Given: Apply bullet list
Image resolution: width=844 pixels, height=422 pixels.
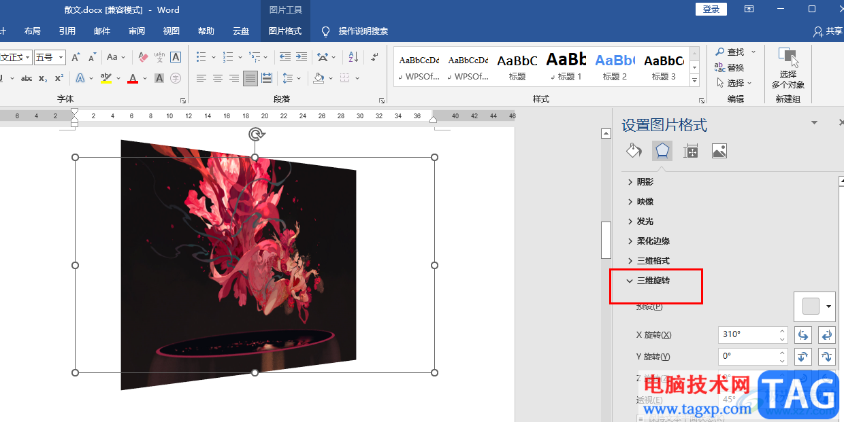Looking at the screenshot, I should 201,58.
